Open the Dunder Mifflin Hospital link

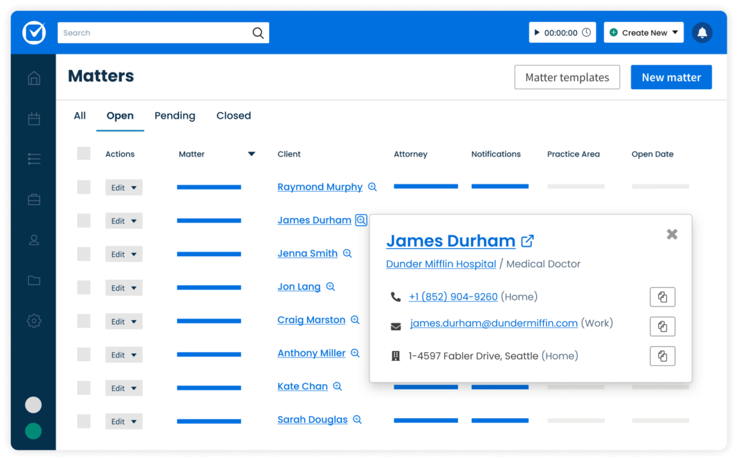[441, 264]
